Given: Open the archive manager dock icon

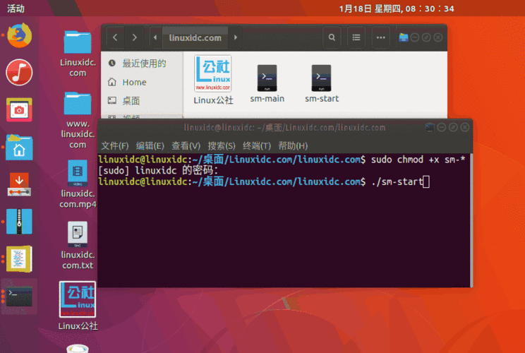Looking at the screenshot, I should (x=19, y=222).
